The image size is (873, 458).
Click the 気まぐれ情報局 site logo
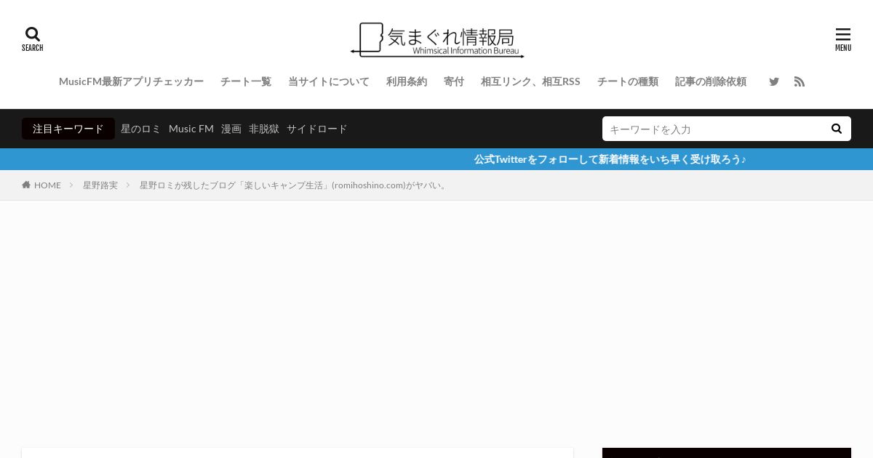pyautogui.click(x=436, y=40)
